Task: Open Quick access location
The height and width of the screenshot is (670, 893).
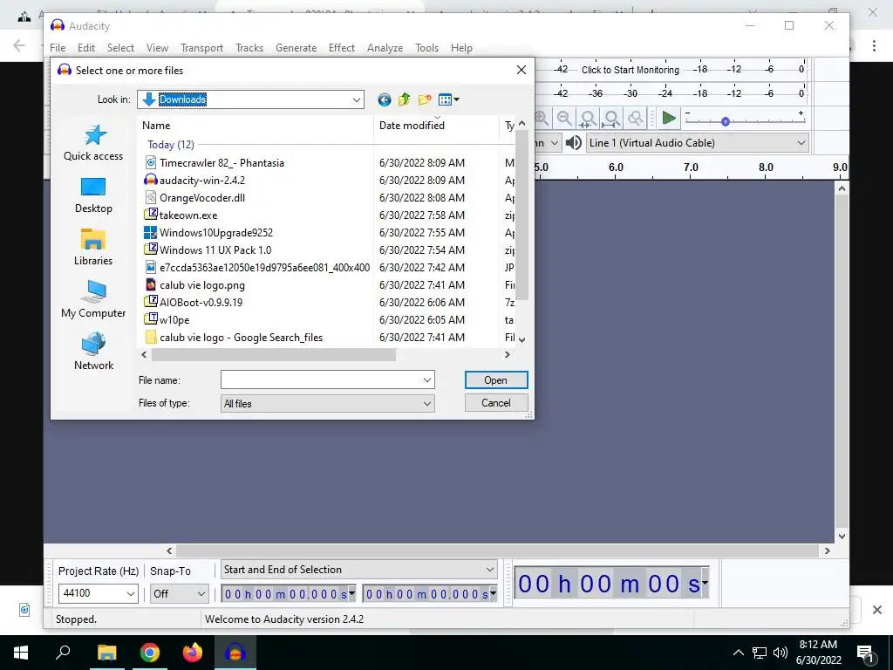Action: (x=93, y=143)
